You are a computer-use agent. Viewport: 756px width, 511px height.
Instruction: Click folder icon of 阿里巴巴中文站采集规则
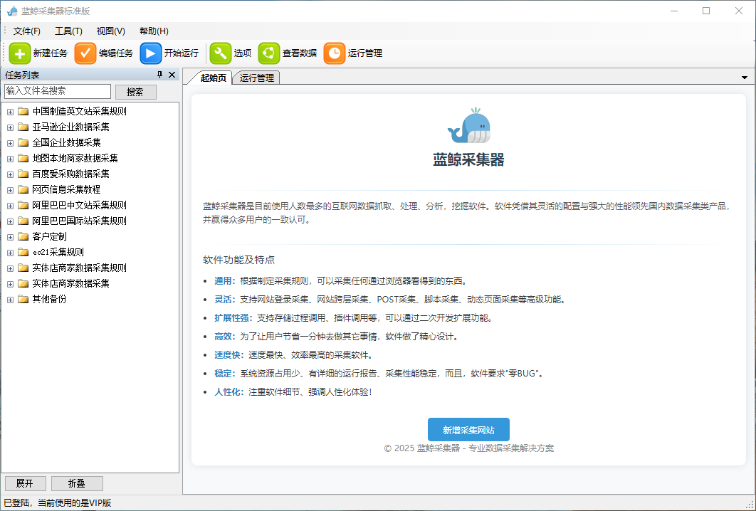(x=23, y=206)
